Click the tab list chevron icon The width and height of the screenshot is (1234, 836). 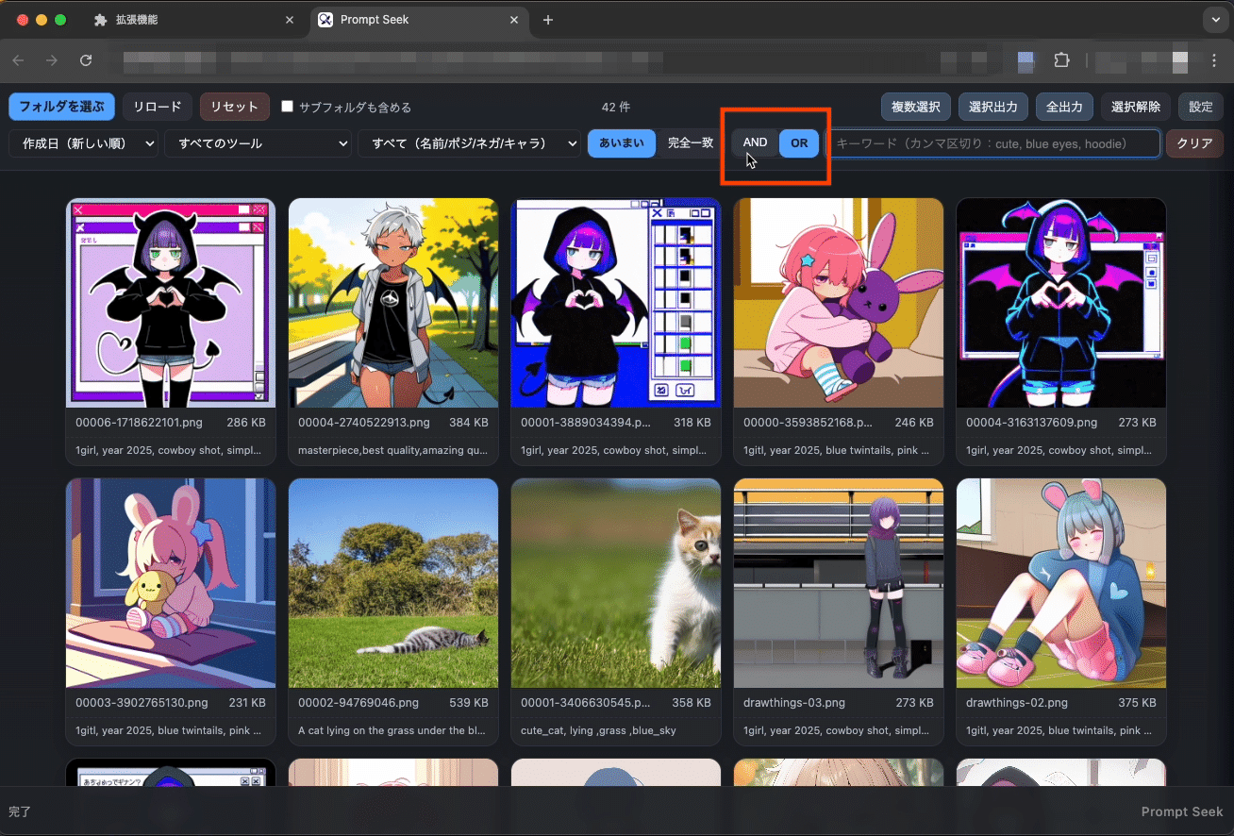tap(1214, 20)
